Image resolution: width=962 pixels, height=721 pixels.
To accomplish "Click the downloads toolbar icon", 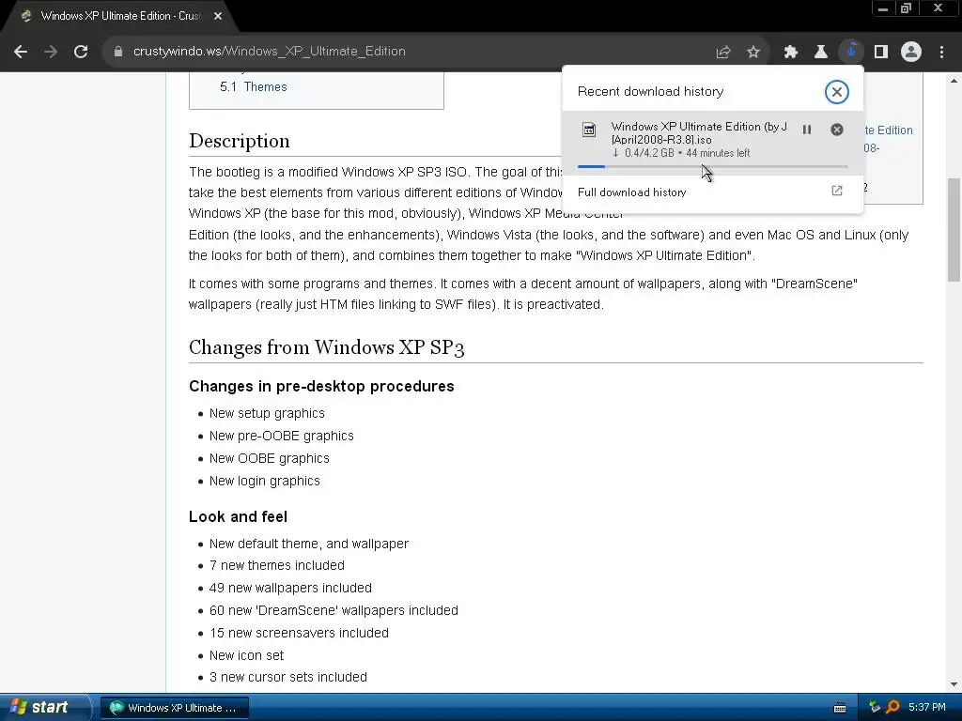I will click(851, 52).
